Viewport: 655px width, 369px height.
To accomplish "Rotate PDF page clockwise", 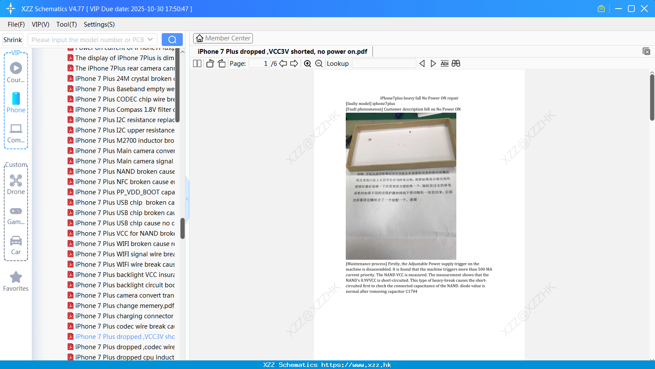I will 221,64.
